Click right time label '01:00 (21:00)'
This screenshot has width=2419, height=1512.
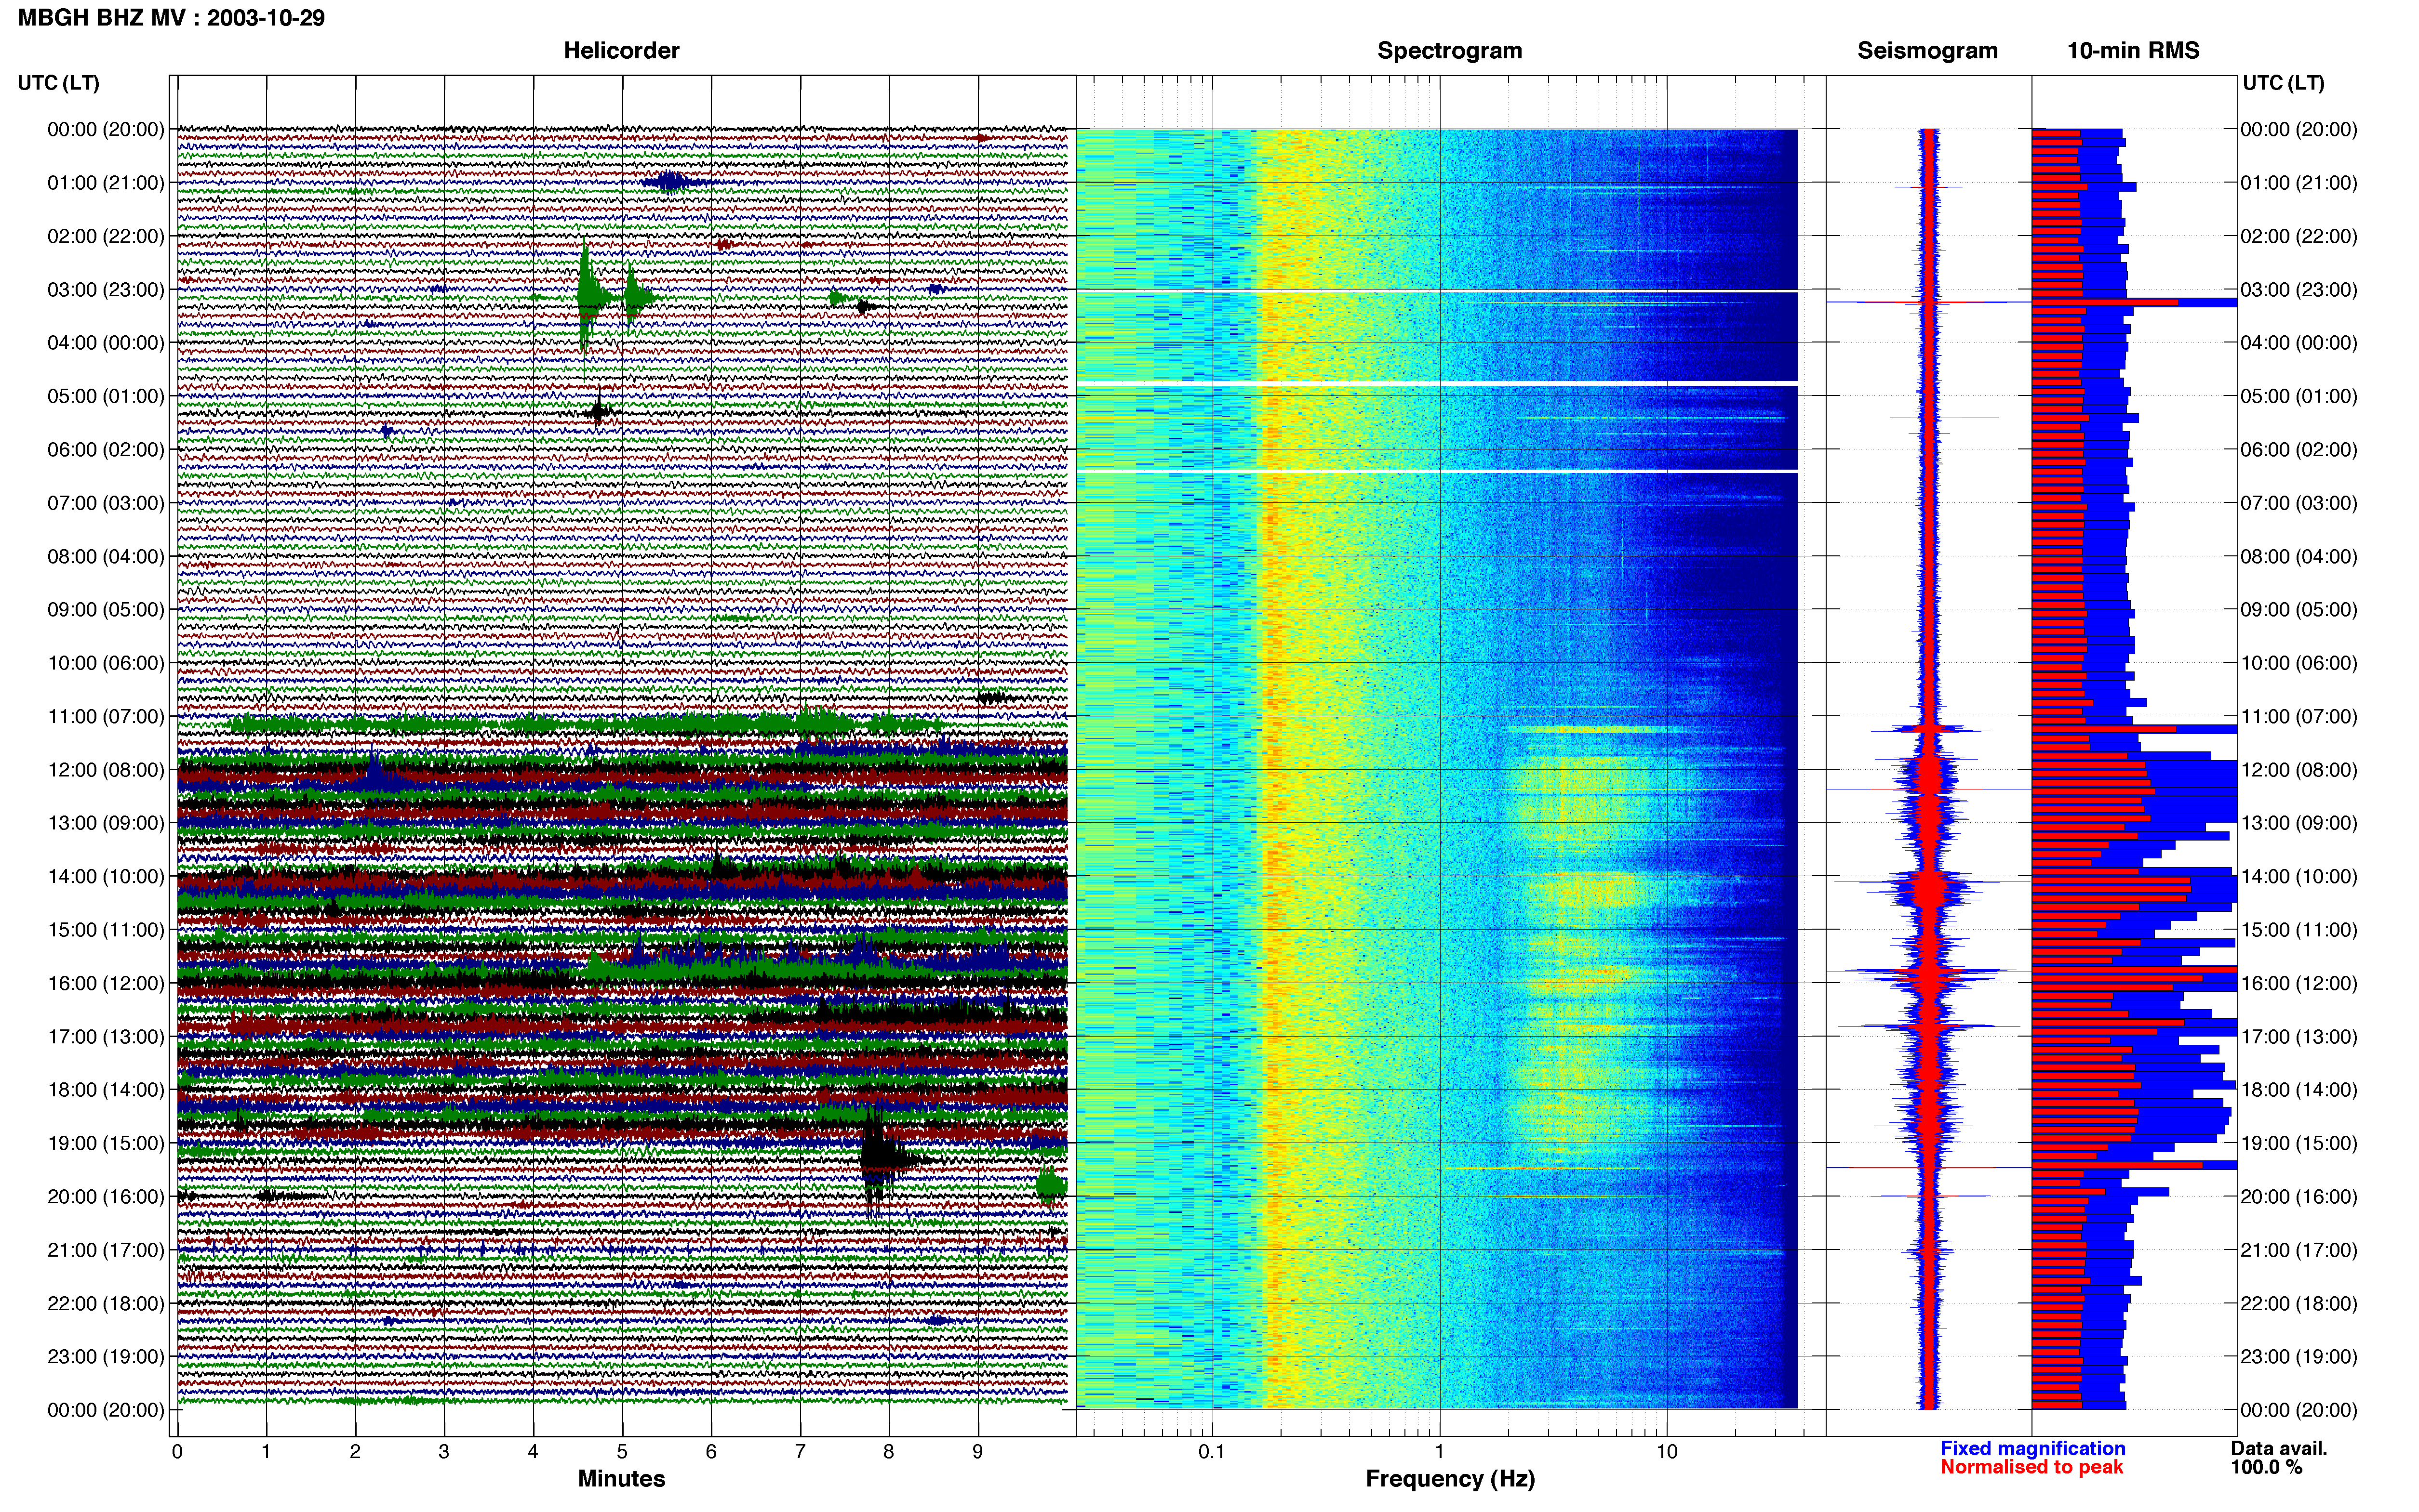[x=2299, y=183]
